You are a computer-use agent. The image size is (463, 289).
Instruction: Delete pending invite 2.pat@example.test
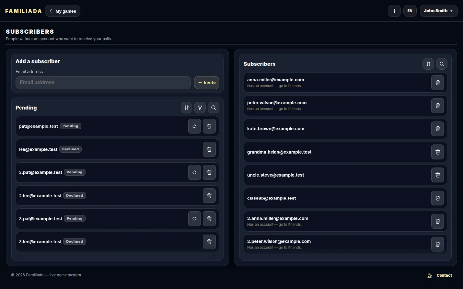click(209, 172)
